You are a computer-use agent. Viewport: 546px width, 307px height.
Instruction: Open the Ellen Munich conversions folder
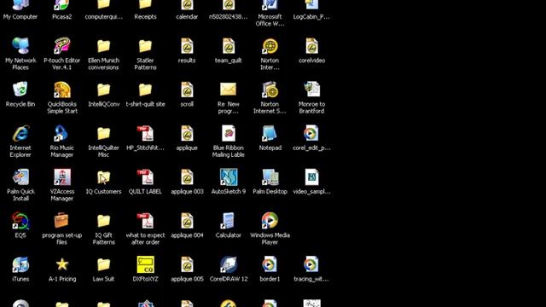point(104,46)
